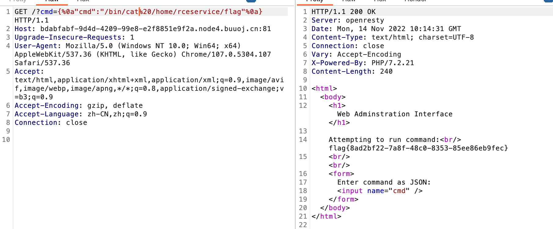Click the 'zh-CN,zh;q=0.9' value
The width and height of the screenshot is (553, 229).
[x=117, y=114]
